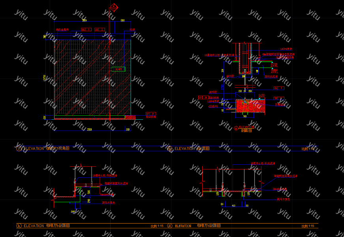The width and height of the screenshot is (344, 237).
Task: Select the ST 2 tag above elevation
Action: (100, 30)
